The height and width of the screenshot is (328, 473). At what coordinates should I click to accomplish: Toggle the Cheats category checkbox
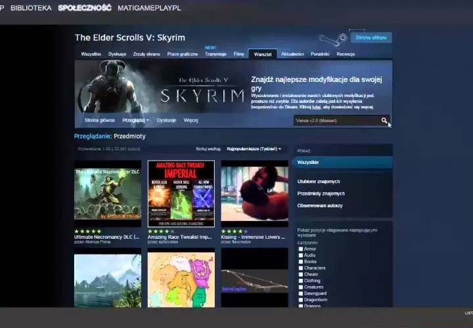click(x=301, y=274)
